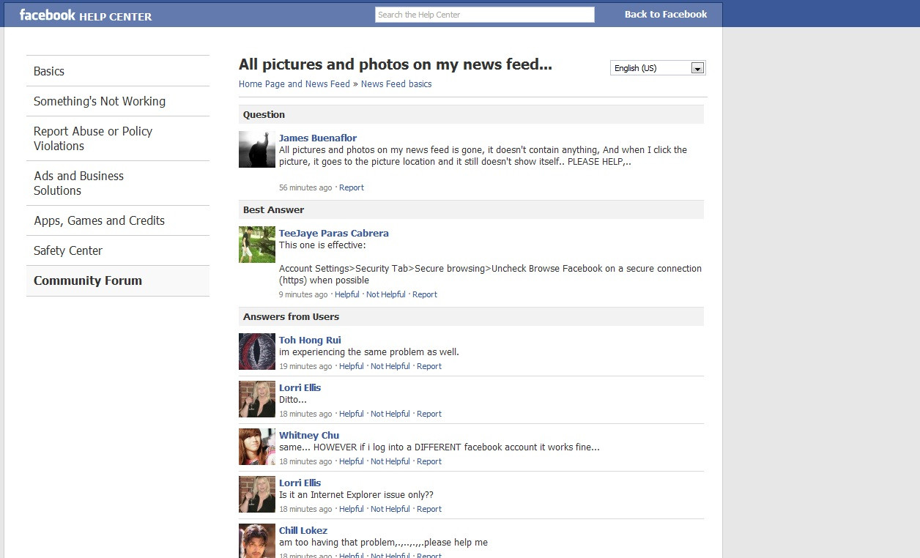The height and width of the screenshot is (558, 920).
Task: Click the facebook logo in header
Action: pyautogui.click(x=48, y=15)
